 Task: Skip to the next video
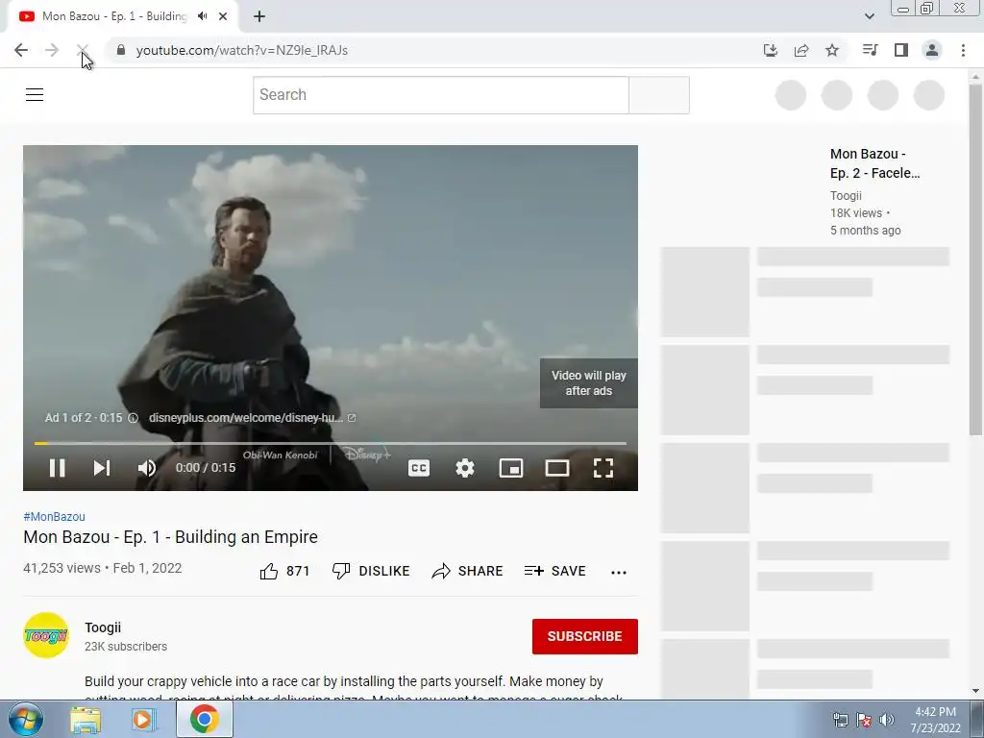point(102,468)
